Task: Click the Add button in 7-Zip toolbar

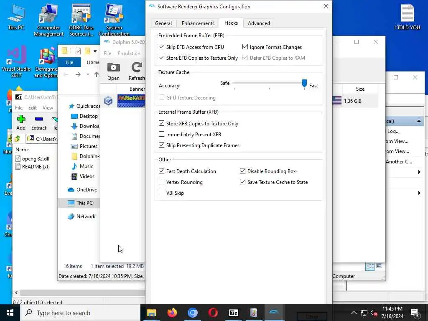Action: click(21, 122)
